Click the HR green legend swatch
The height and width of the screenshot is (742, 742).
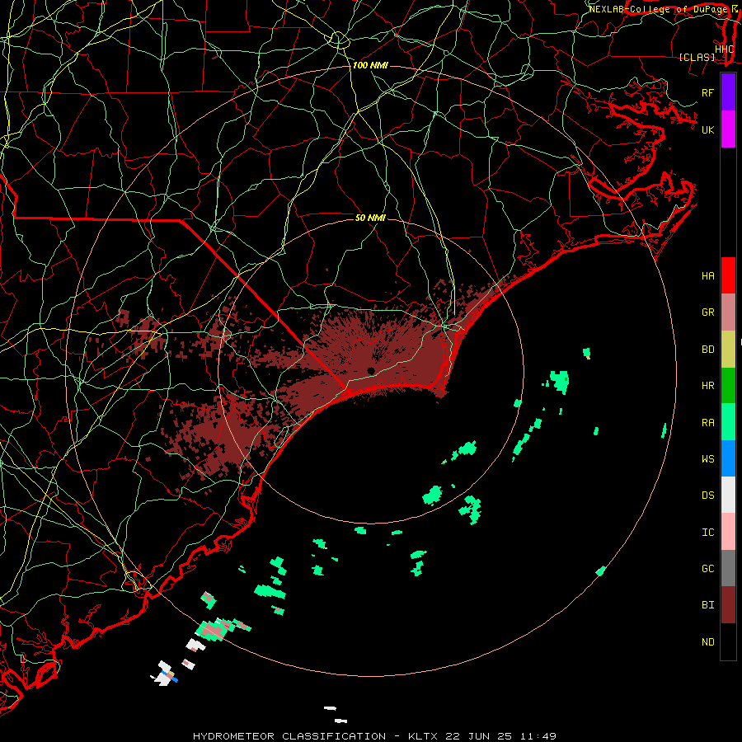[728, 385]
